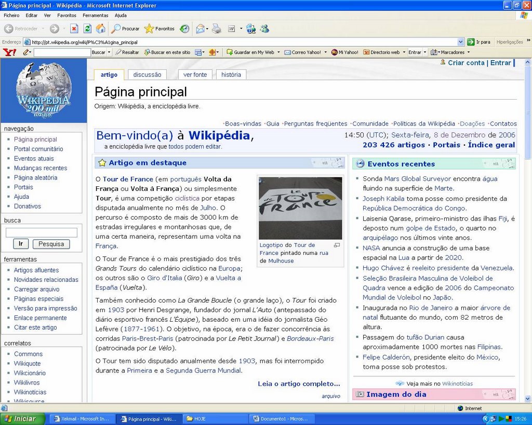The image size is (532, 425).
Task: Click the Pesquisa button in sidebar
Action: (51, 244)
